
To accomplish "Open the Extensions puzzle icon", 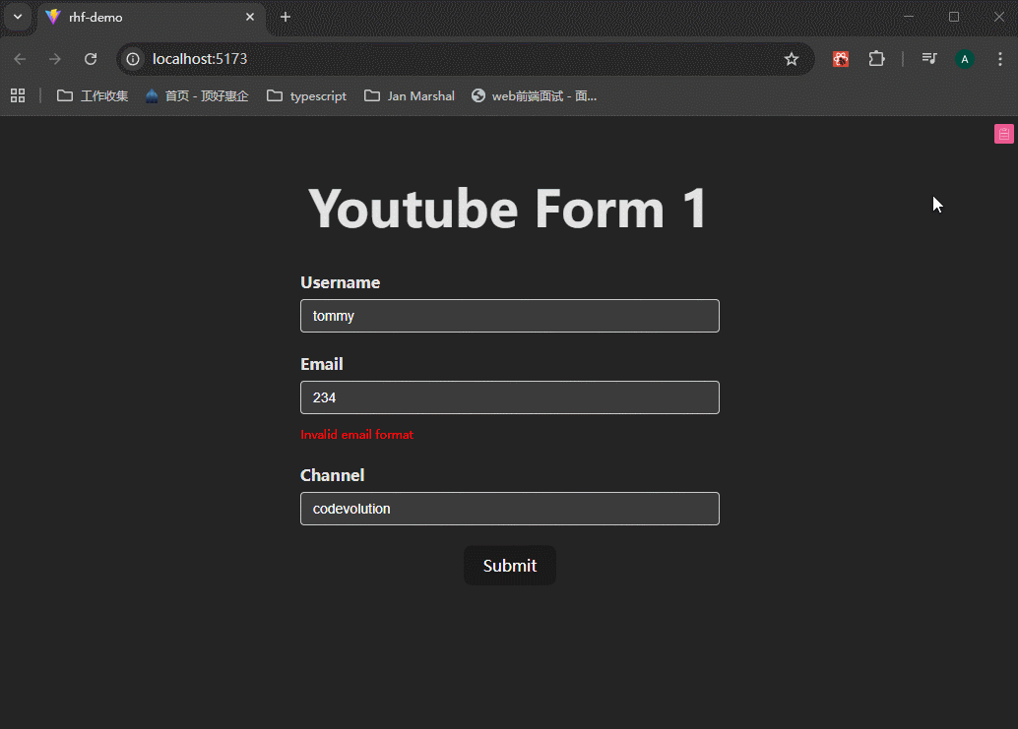I will point(876,59).
